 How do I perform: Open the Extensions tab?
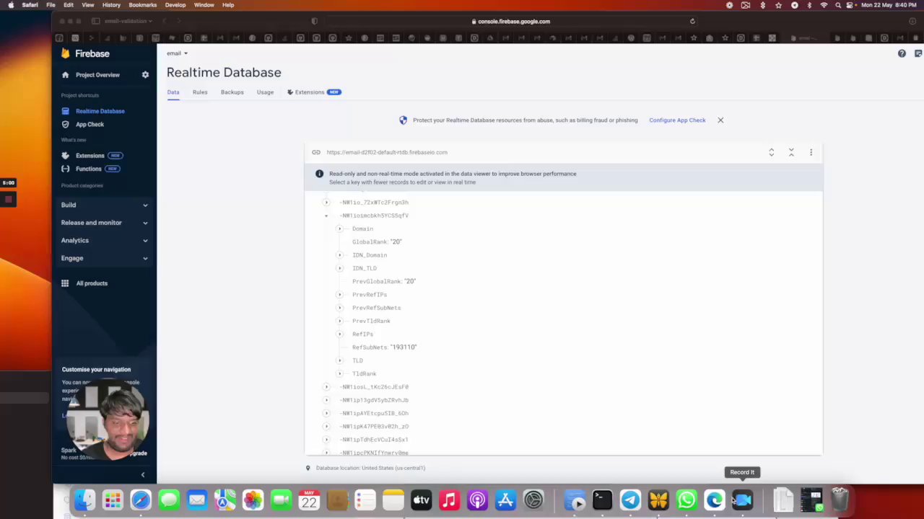click(x=314, y=92)
